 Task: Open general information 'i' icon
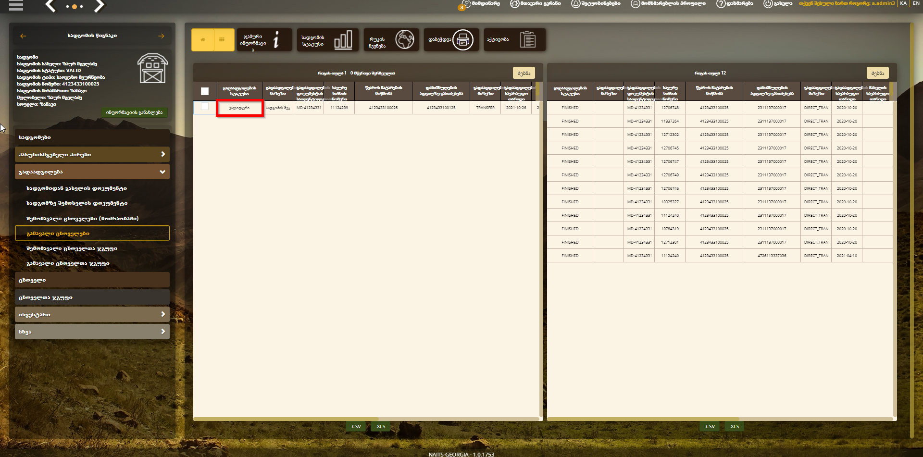[276, 39]
